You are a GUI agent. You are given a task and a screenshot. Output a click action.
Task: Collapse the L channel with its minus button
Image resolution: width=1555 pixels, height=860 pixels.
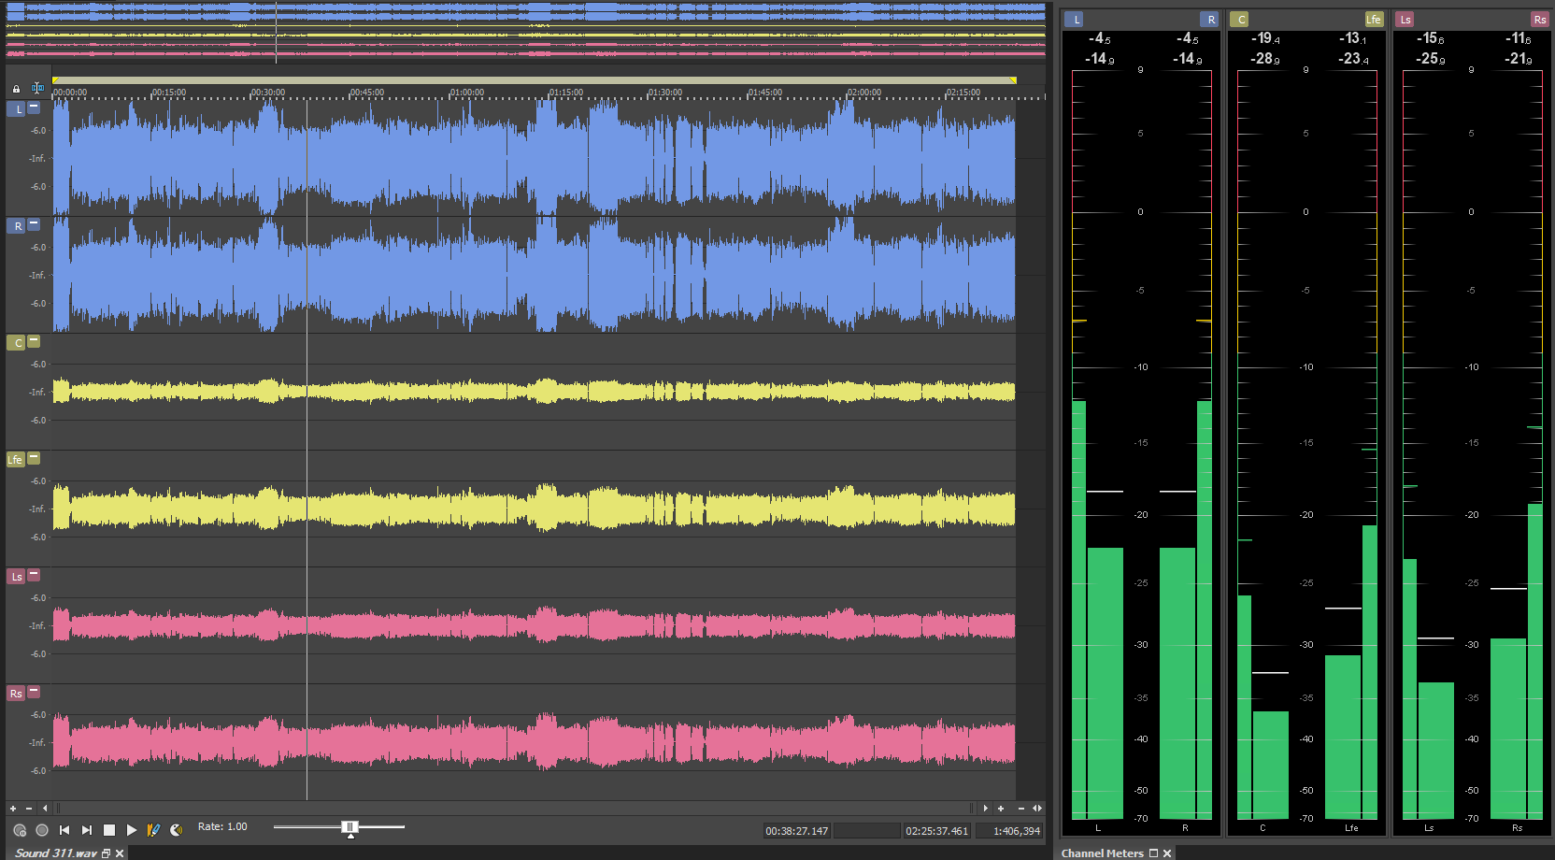coord(34,107)
